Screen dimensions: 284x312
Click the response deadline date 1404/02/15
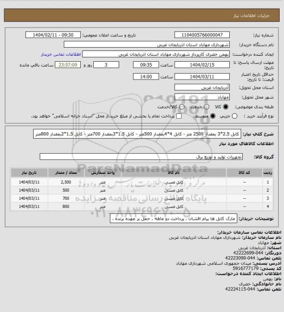point(202,65)
